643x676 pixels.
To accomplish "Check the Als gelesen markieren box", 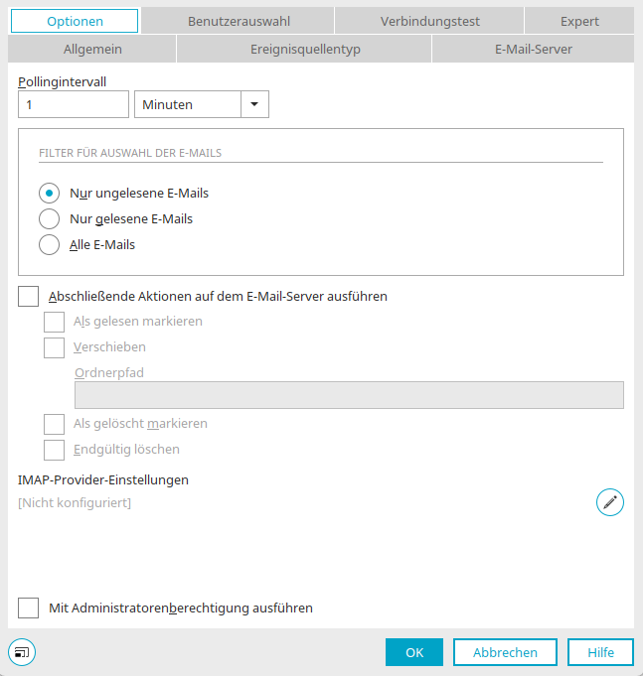I will click(54, 322).
